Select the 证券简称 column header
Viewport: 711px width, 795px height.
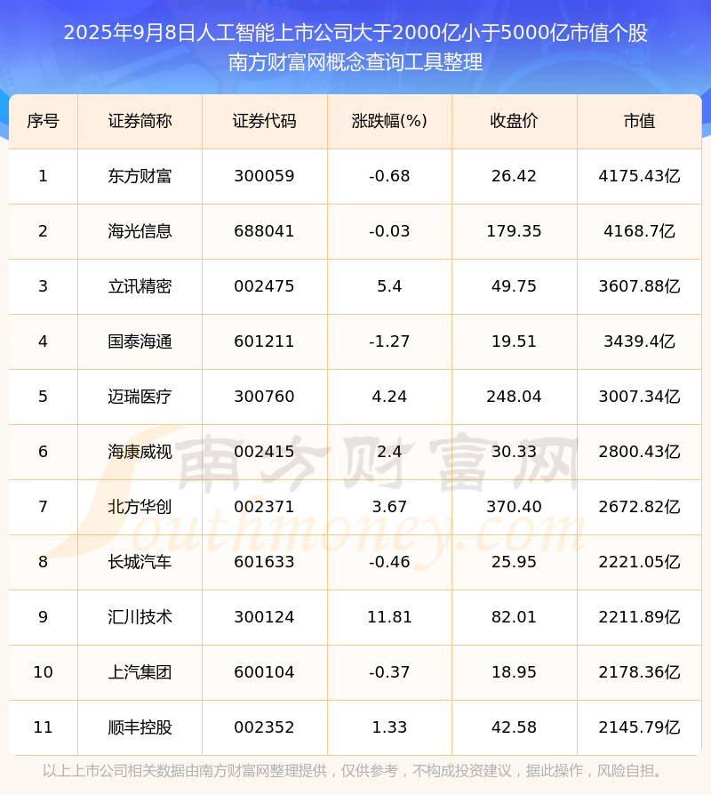(x=140, y=122)
